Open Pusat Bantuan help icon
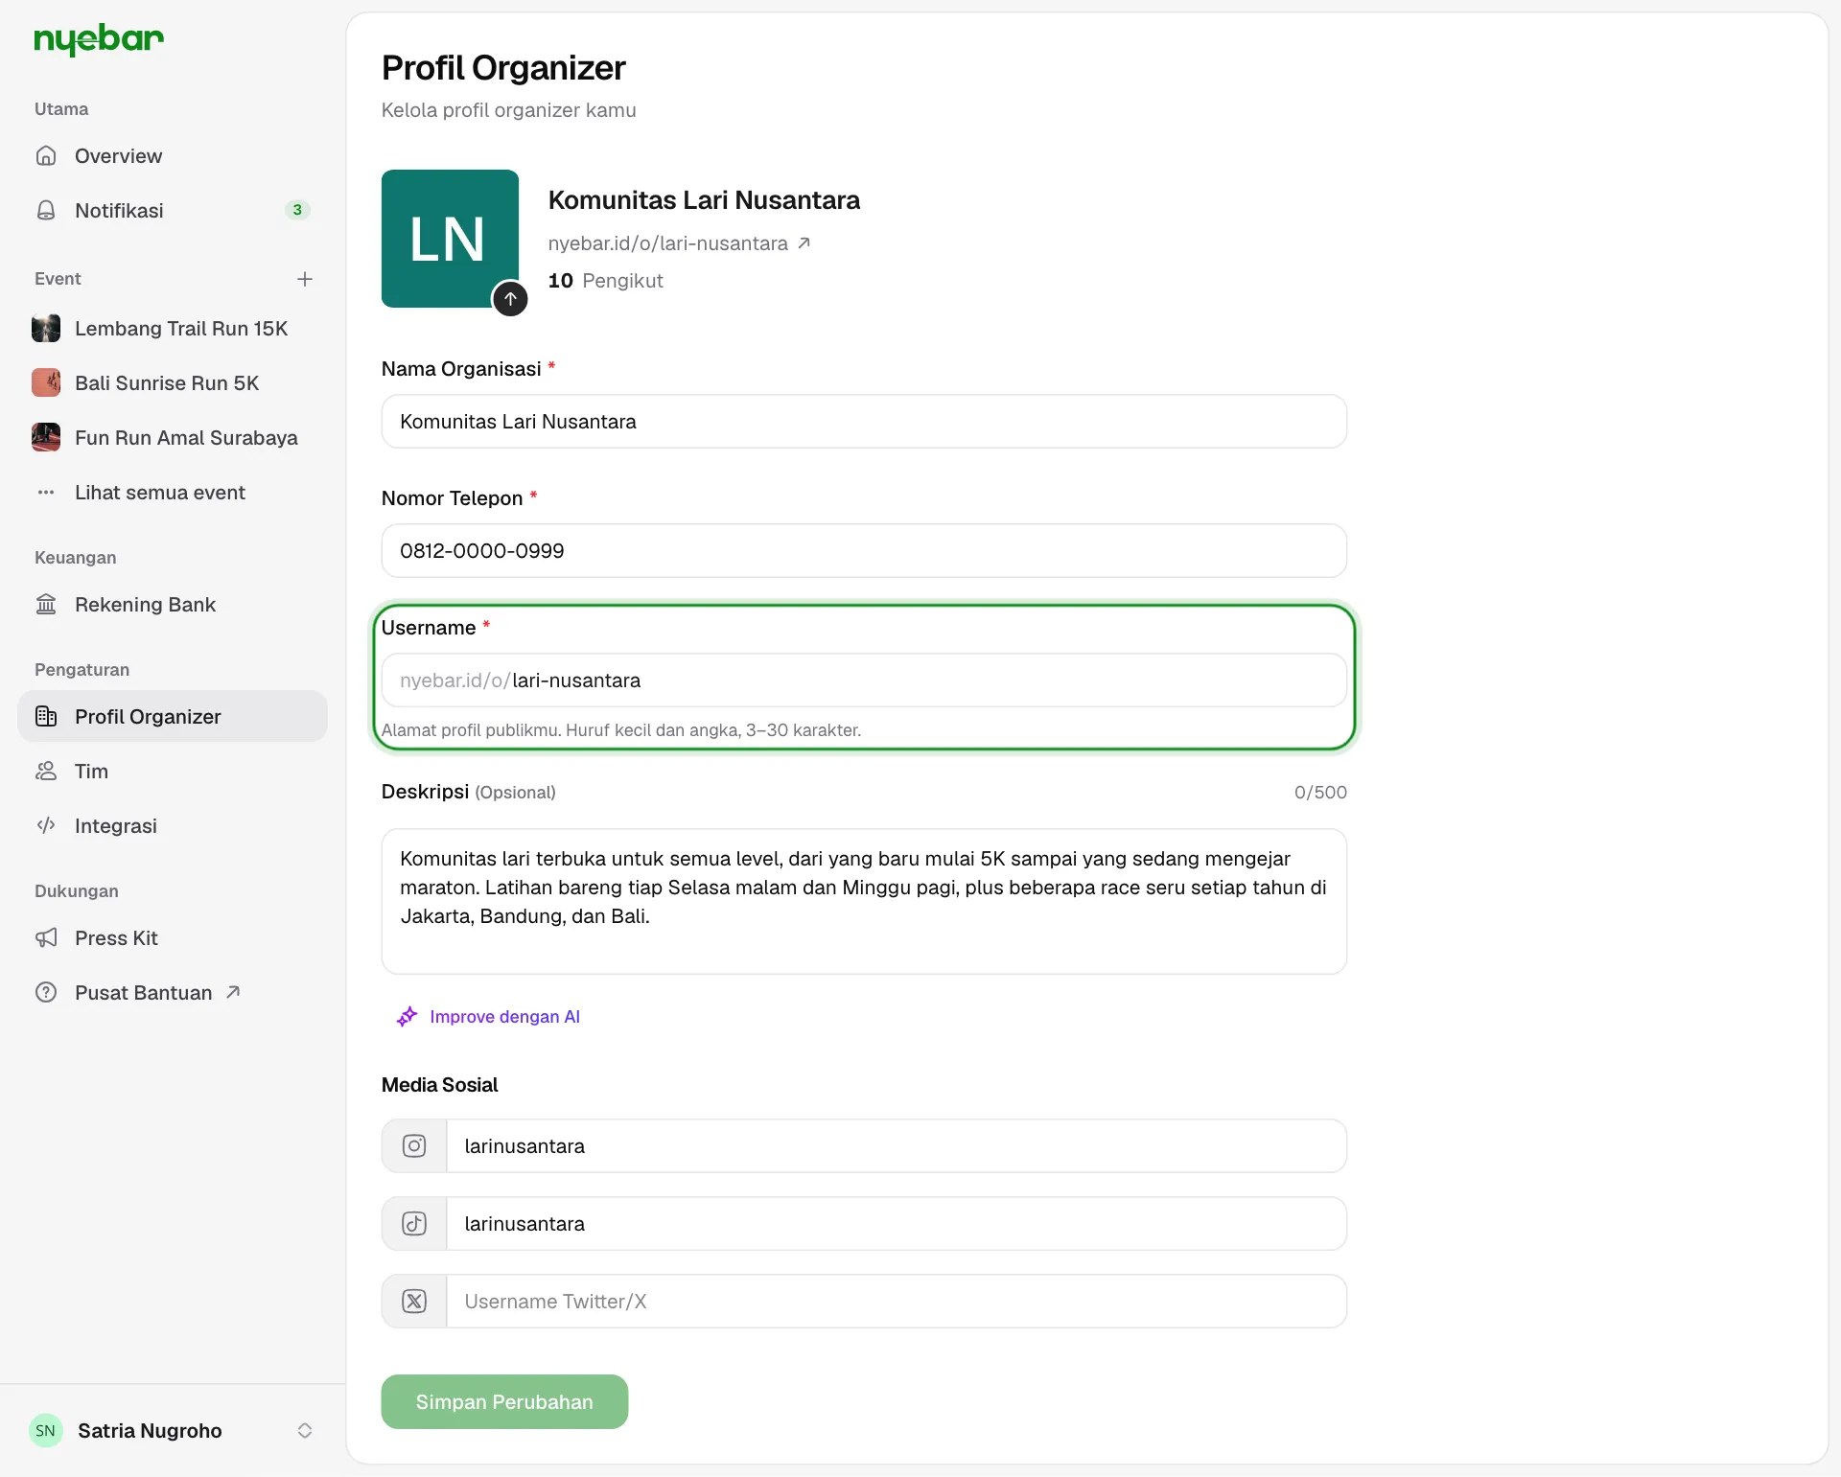 46,993
